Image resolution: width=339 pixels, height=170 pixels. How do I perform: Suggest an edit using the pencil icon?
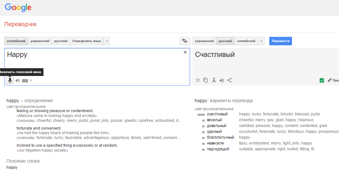(330, 80)
